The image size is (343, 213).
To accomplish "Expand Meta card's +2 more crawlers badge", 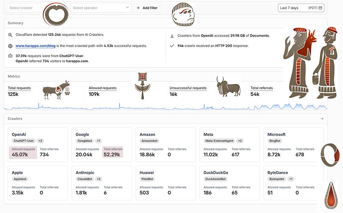I will (x=240, y=141).
